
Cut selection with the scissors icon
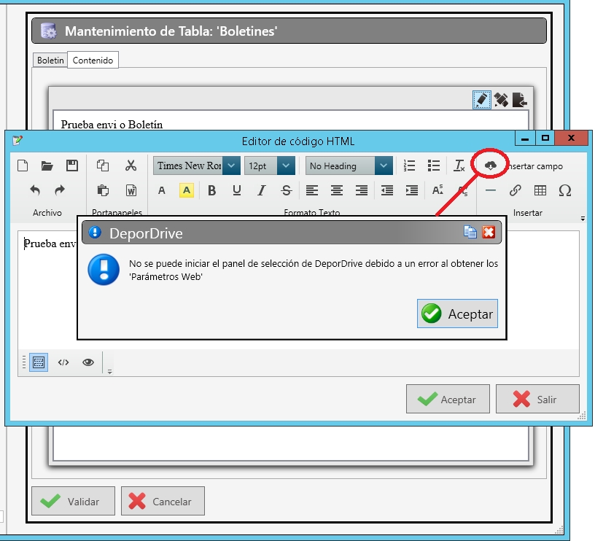pyautogui.click(x=131, y=166)
